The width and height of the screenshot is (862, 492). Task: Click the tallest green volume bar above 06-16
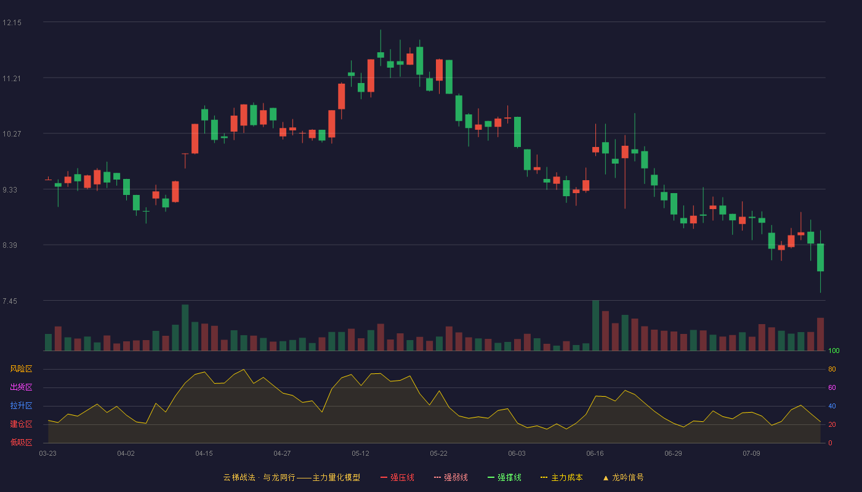pos(595,325)
